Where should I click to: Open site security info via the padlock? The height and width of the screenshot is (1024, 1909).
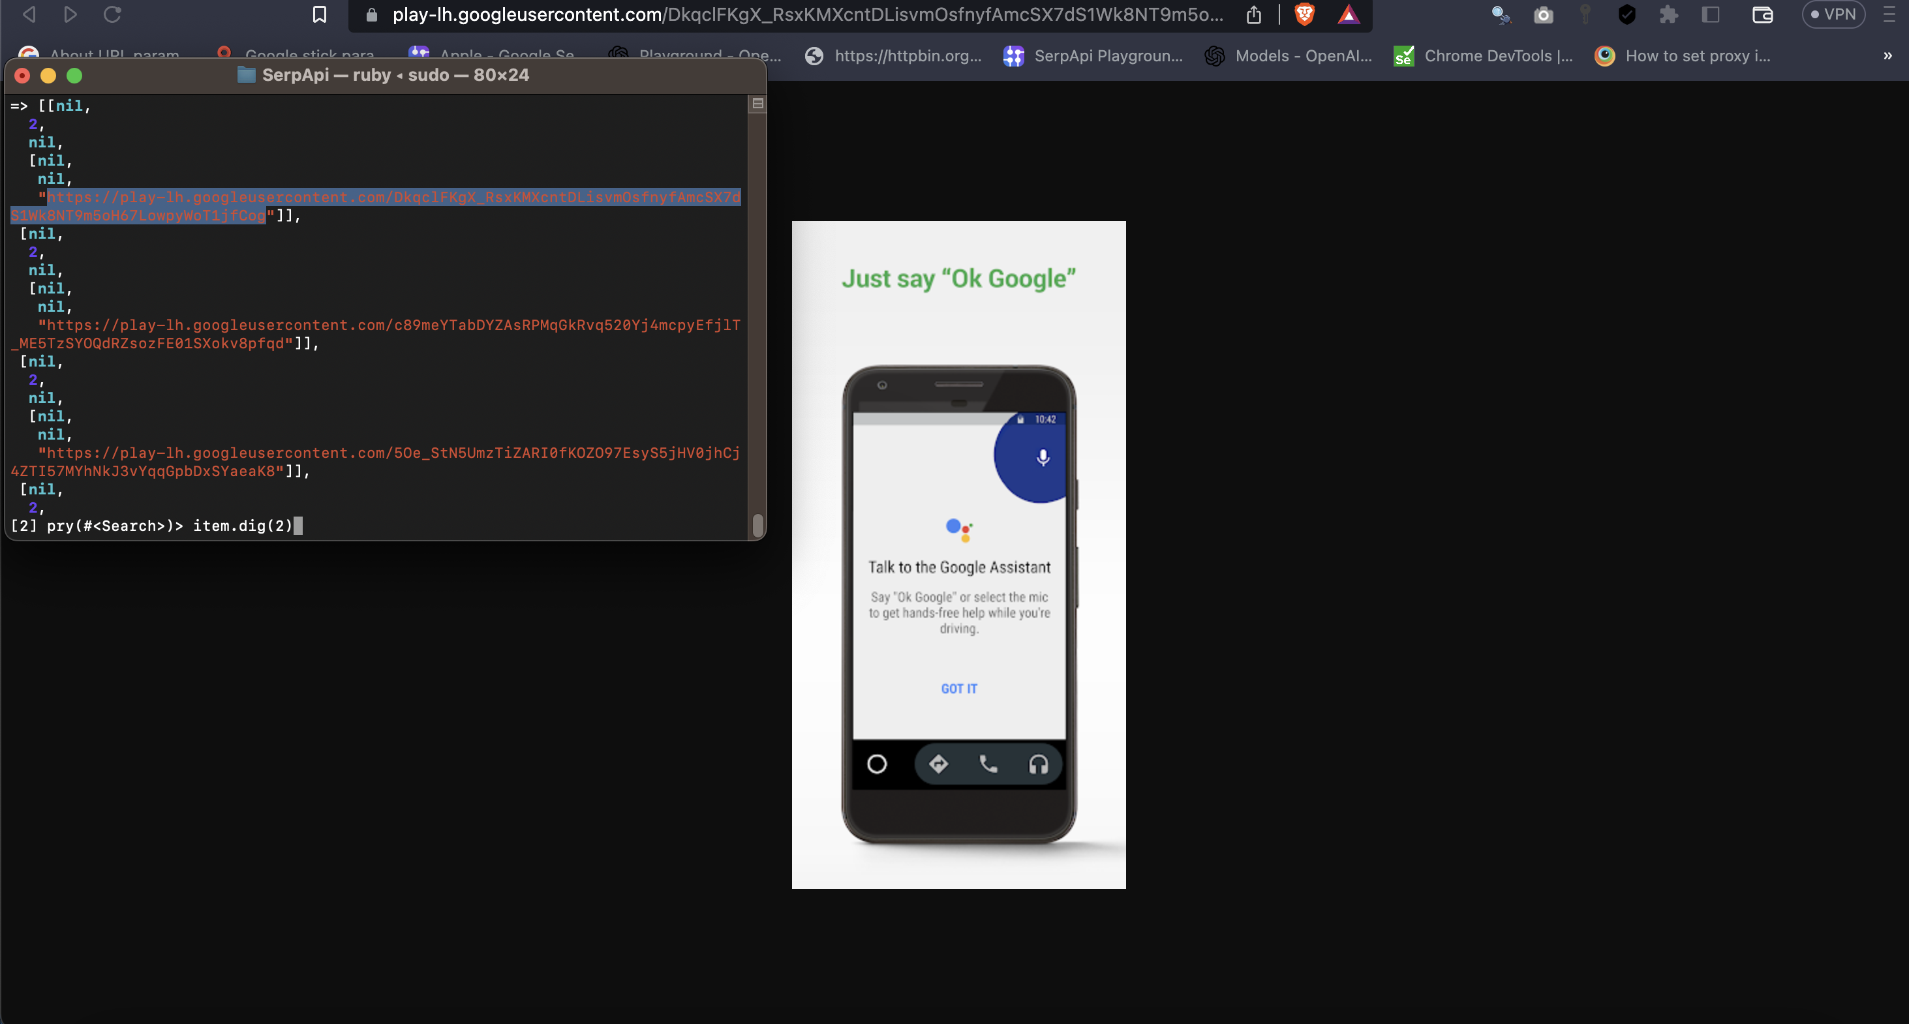370,15
